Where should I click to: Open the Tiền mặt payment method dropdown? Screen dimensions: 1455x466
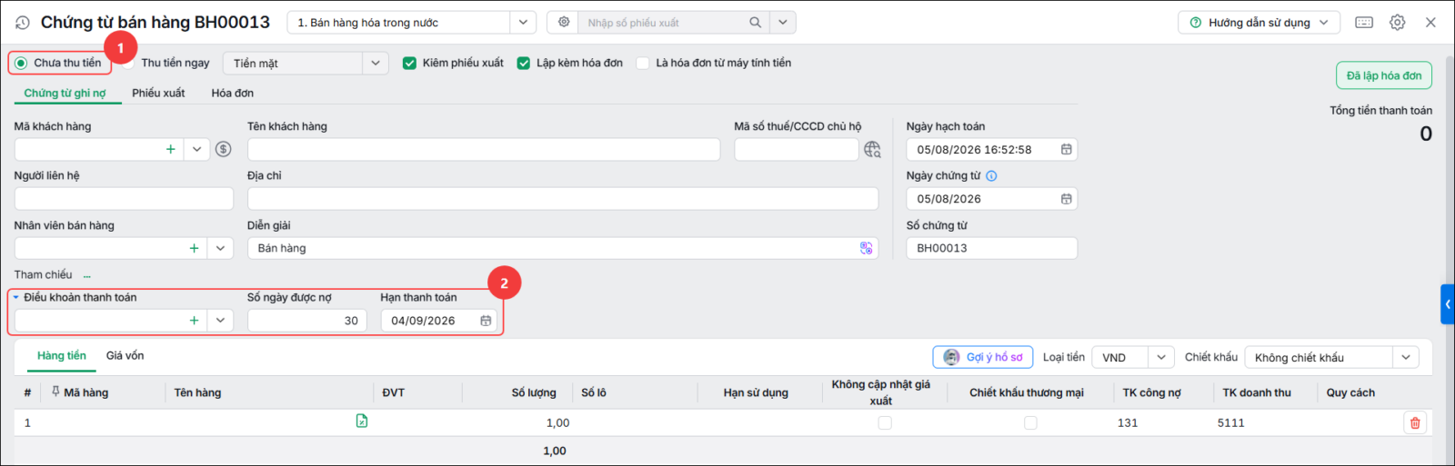pos(376,63)
